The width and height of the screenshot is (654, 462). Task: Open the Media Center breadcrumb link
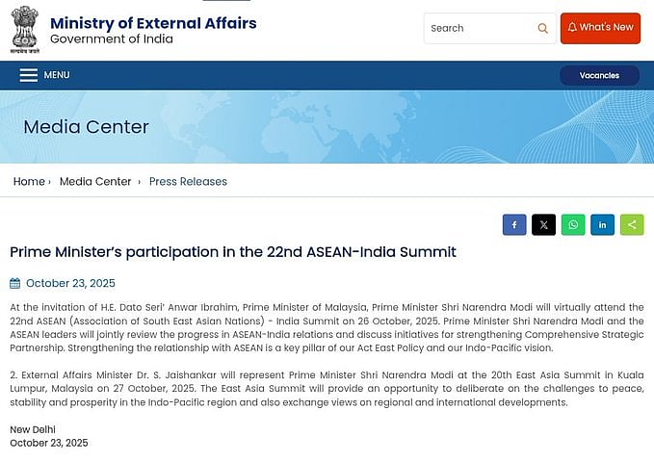click(95, 182)
